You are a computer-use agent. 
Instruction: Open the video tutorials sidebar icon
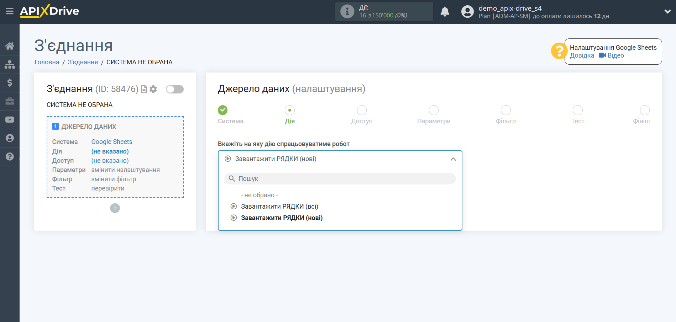click(10, 119)
